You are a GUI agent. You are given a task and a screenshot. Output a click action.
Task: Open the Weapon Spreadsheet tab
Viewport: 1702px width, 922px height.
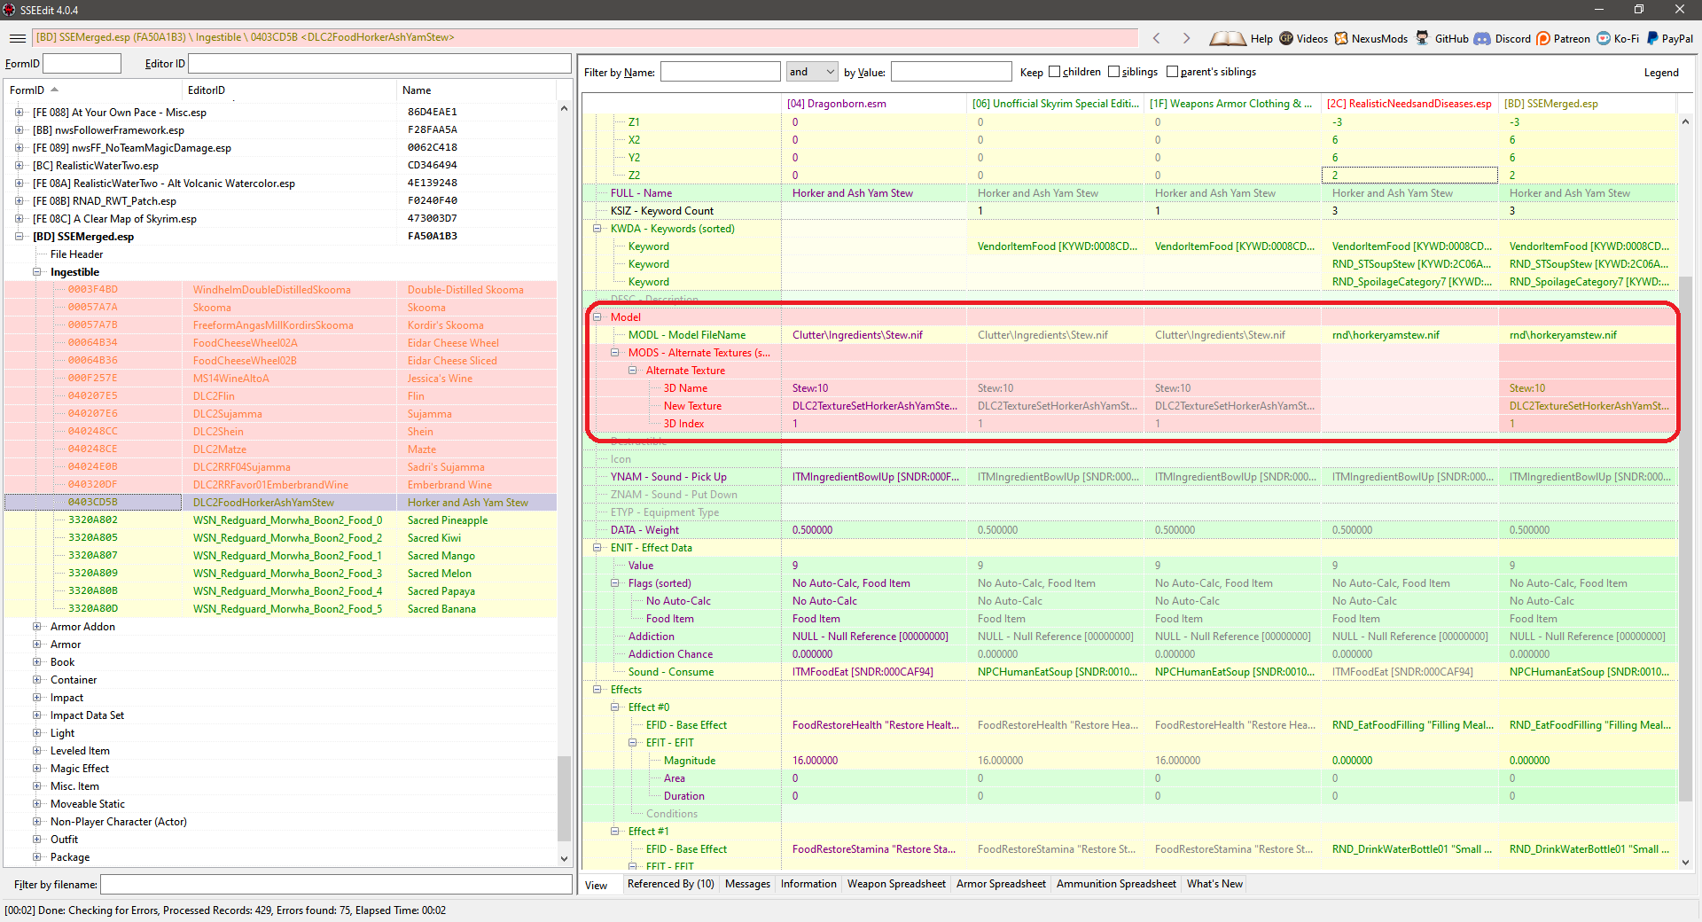pyautogui.click(x=896, y=884)
